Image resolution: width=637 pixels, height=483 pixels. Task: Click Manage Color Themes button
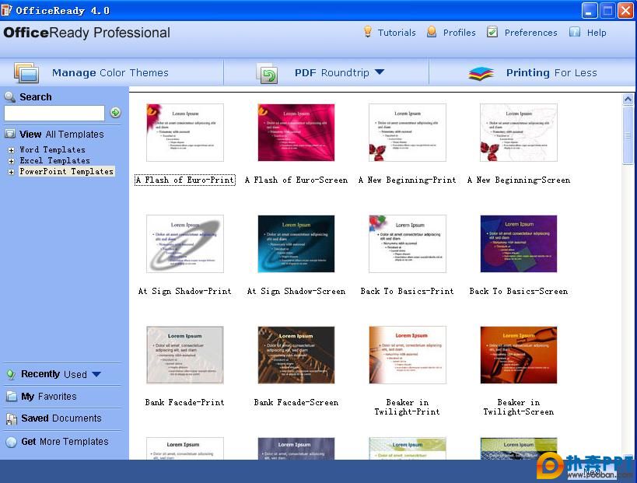click(x=110, y=72)
